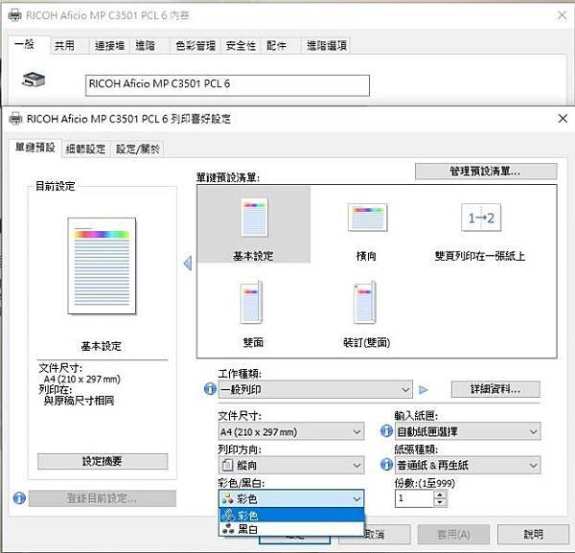Decrease the 份數 copies count
Screen dimensions: 575x553
pos(440,503)
